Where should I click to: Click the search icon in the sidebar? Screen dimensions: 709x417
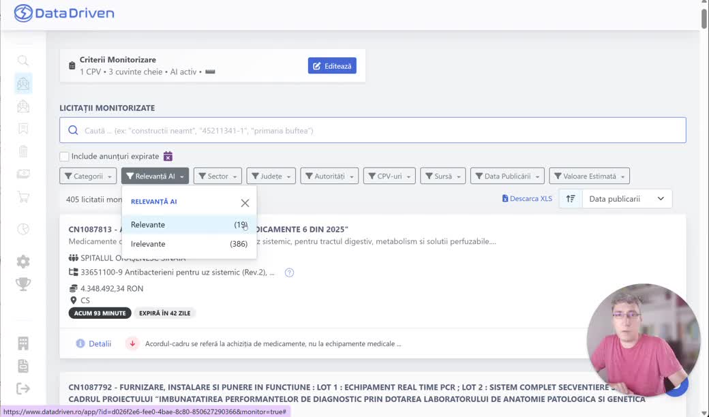[23, 61]
